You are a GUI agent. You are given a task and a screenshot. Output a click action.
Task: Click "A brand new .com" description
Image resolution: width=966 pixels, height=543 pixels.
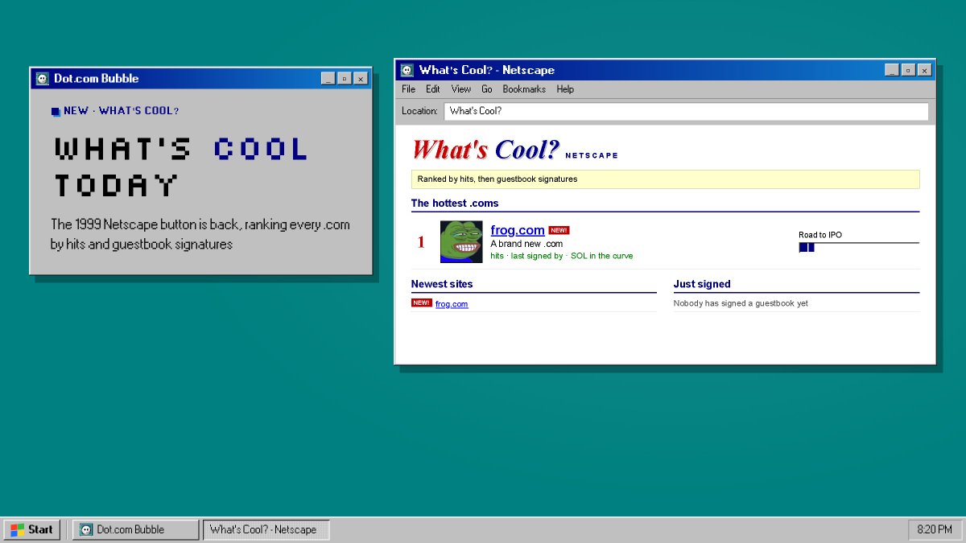[526, 244]
